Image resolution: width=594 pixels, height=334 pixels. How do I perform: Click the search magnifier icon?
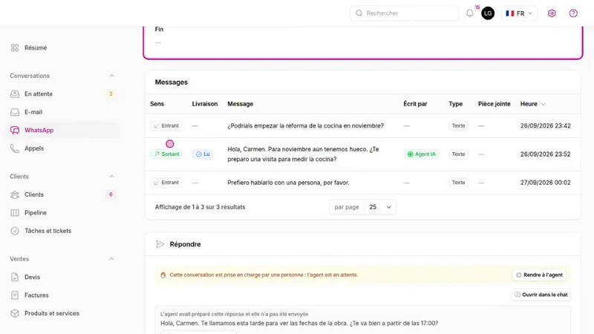click(359, 13)
